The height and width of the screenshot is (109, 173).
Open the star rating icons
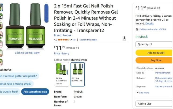pyautogui.click(x=63, y=40)
